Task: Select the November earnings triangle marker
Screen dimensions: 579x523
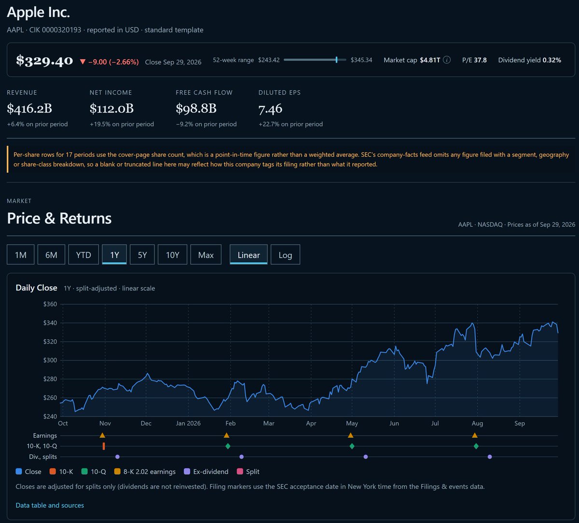Action: pos(102,435)
